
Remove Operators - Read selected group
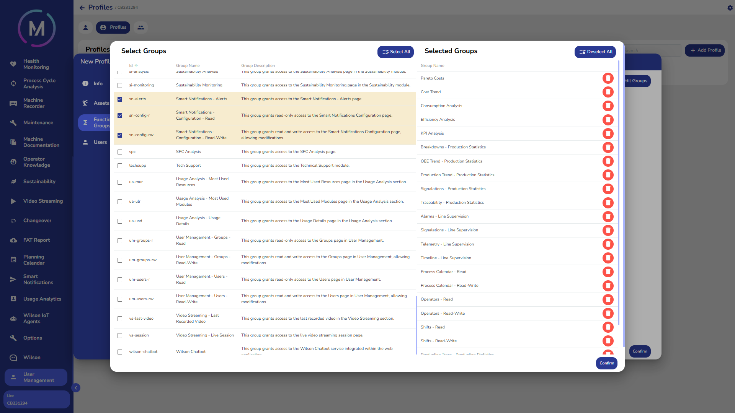(608, 299)
